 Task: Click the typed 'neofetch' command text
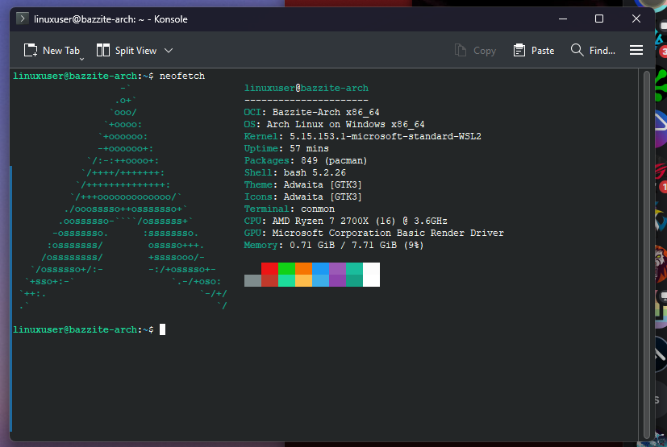pyautogui.click(x=182, y=76)
